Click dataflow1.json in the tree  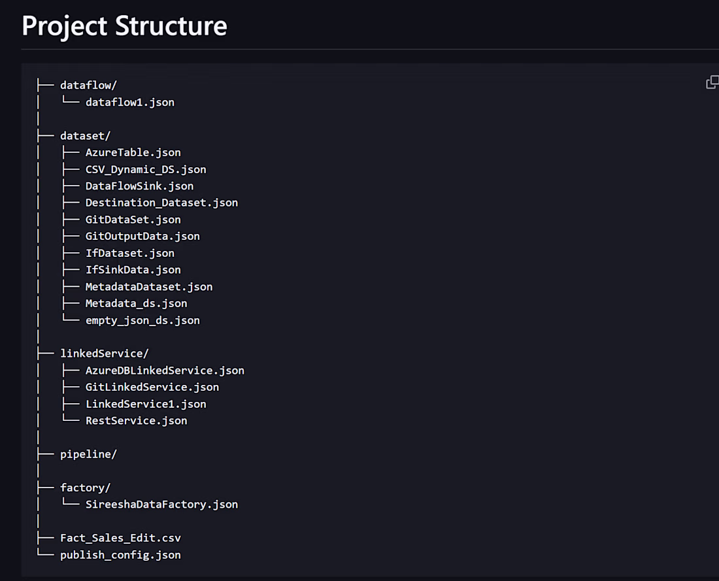pos(130,102)
